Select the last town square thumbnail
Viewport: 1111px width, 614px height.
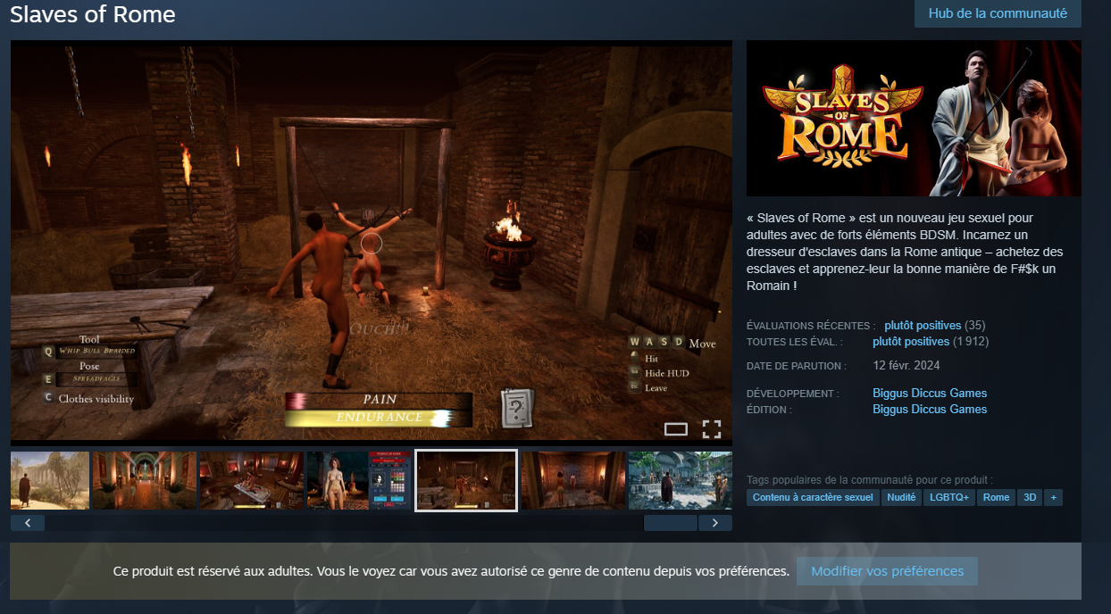coord(681,480)
